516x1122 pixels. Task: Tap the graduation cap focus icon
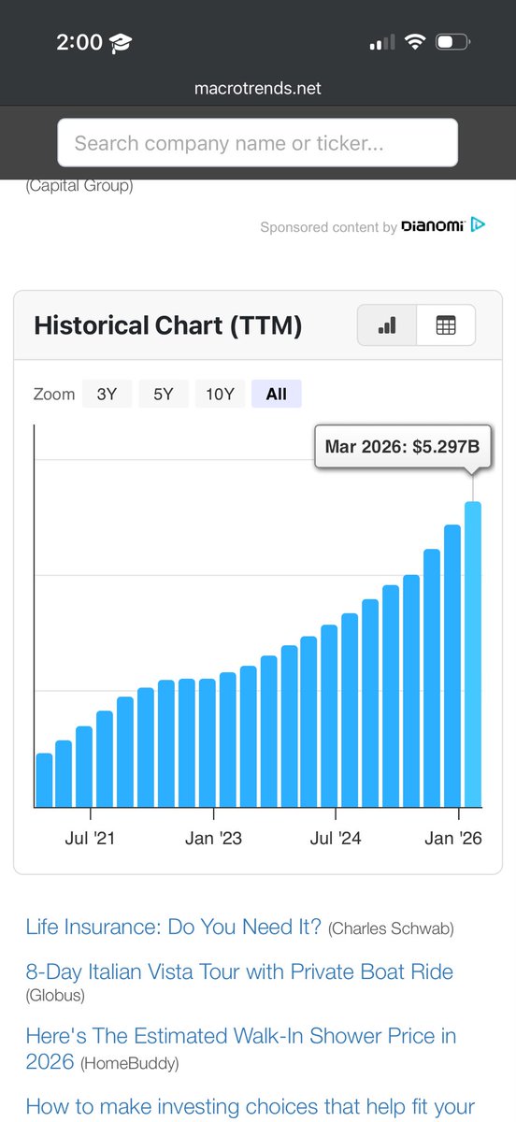coord(121,43)
